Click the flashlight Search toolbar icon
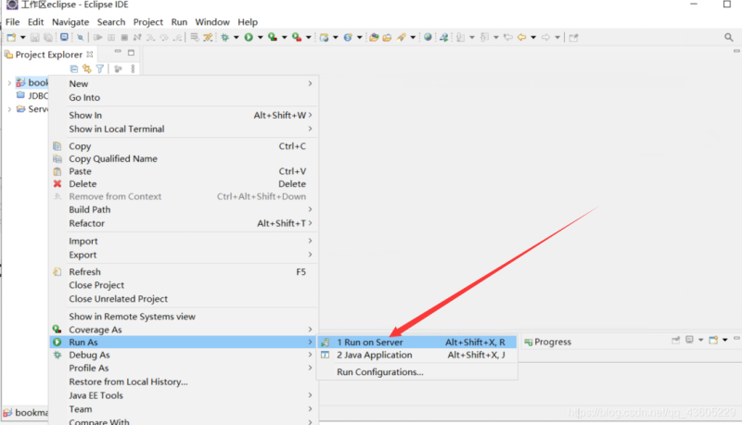742x425 pixels. point(402,37)
